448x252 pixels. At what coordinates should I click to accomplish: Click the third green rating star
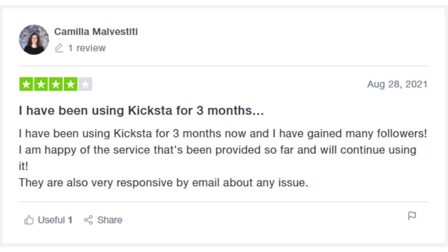click(56, 84)
